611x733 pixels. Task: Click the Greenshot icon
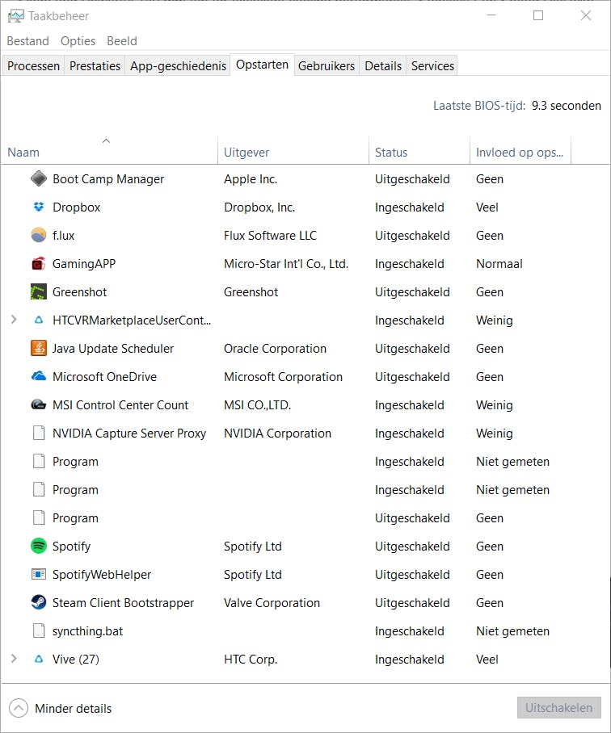[39, 292]
